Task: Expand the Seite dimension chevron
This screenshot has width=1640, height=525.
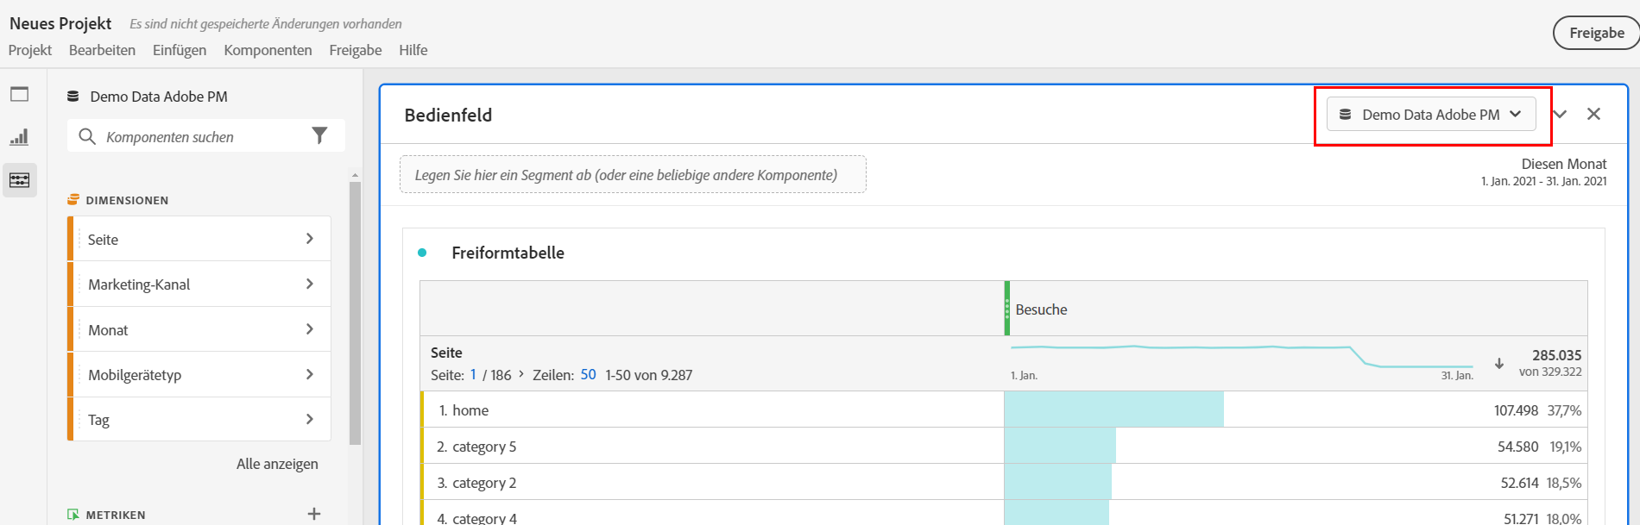Action: tap(310, 239)
